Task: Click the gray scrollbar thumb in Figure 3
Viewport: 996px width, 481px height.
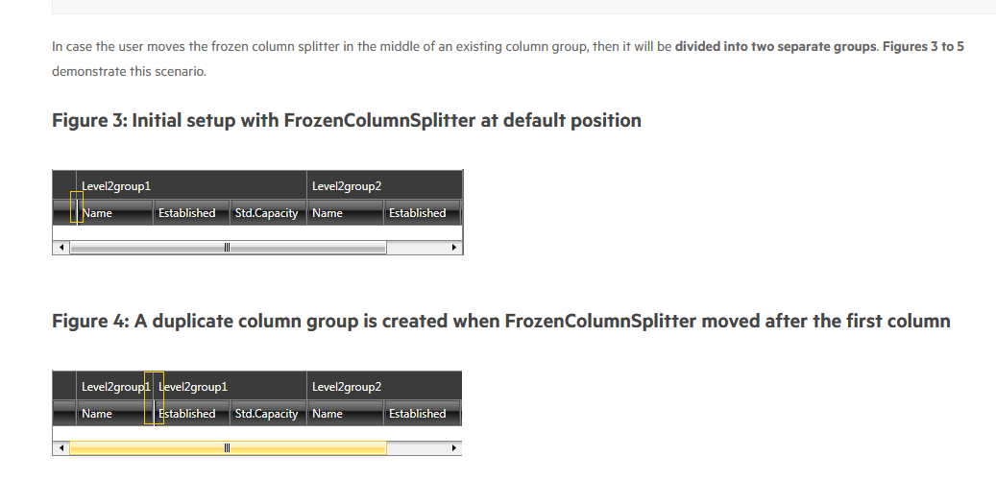Action: [x=228, y=247]
